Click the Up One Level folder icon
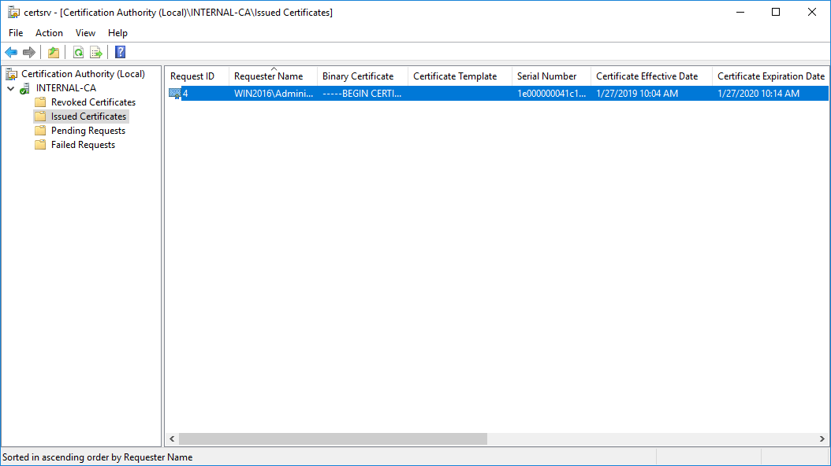 (x=53, y=53)
